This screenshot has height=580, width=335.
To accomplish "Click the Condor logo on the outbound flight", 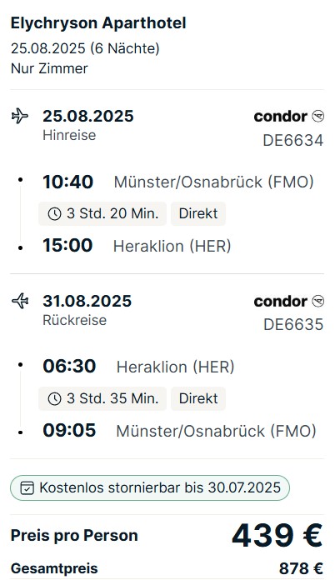I will (289, 117).
